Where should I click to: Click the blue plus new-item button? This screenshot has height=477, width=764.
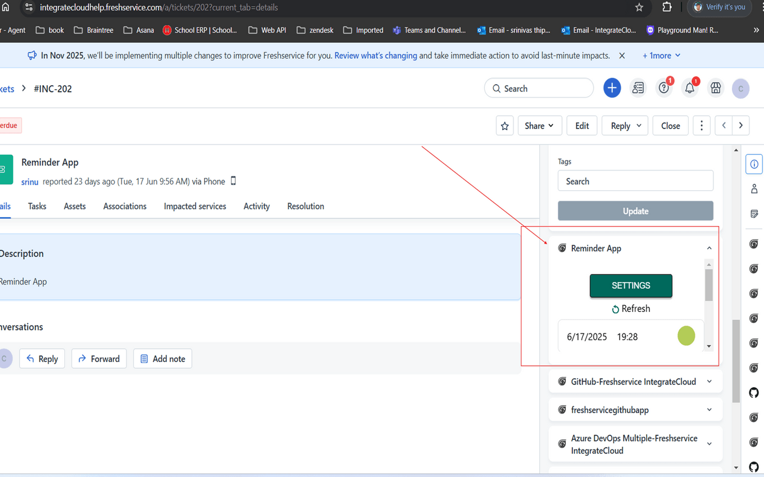click(x=612, y=88)
